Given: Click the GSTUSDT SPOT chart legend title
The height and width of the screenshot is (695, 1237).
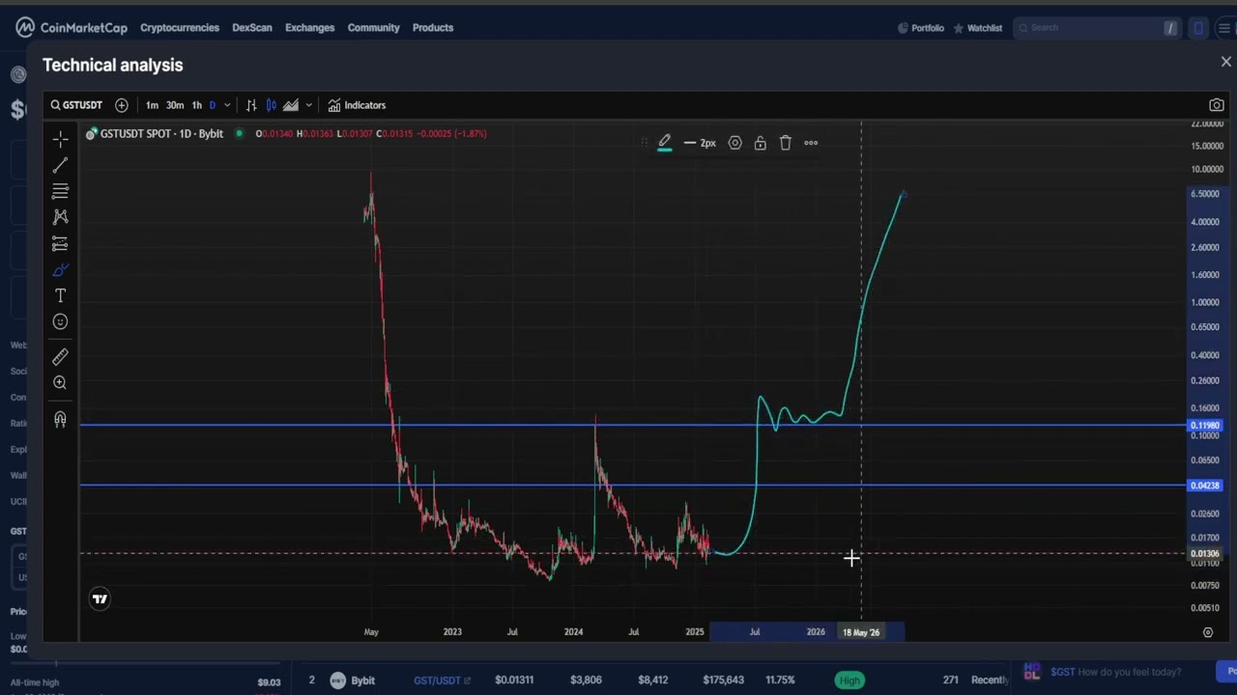Looking at the screenshot, I should (x=161, y=133).
